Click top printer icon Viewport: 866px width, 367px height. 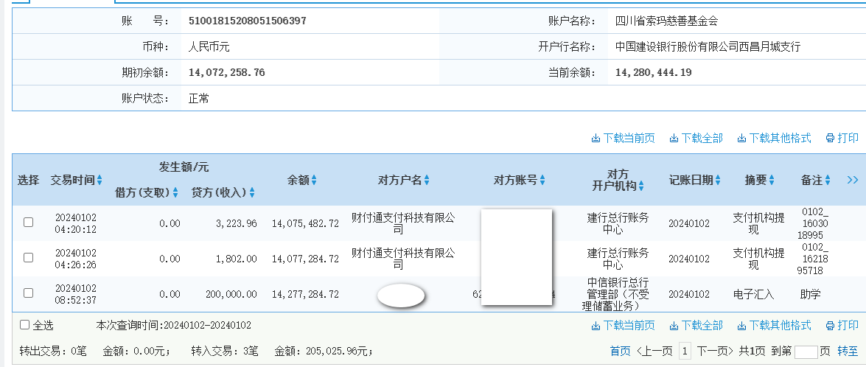pyautogui.click(x=830, y=139)
